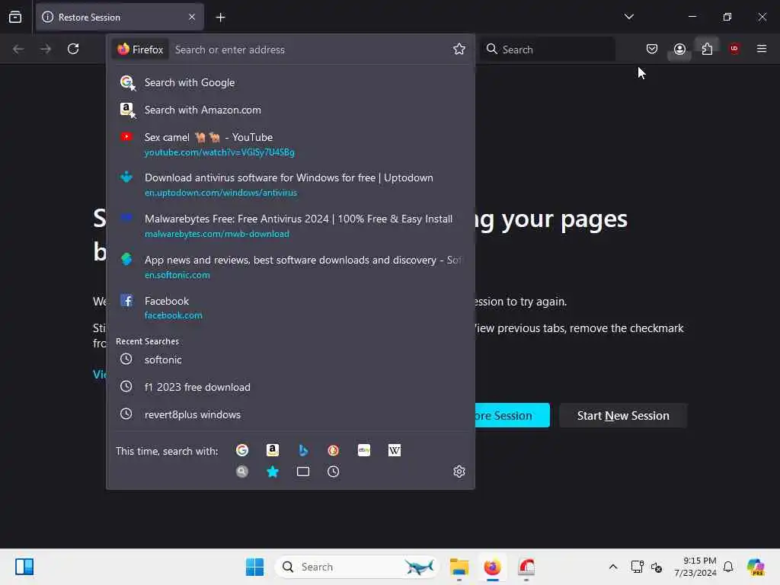Search in History with clock icon
Screen dimensions: 780x585
click(x=334, y=472)
